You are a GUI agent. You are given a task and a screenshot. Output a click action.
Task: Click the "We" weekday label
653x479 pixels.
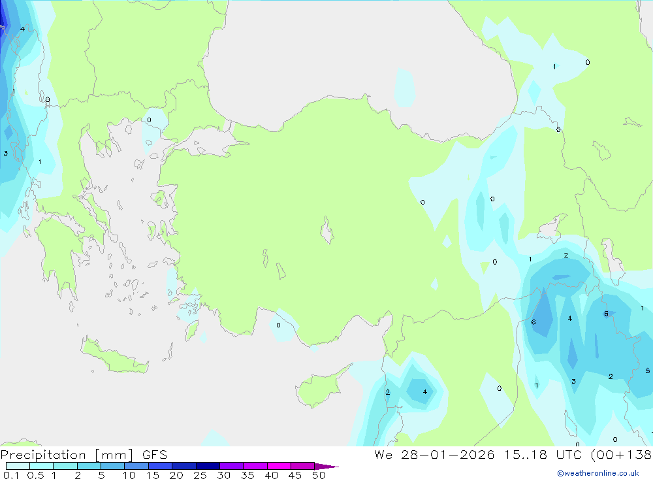pos(383,455)
